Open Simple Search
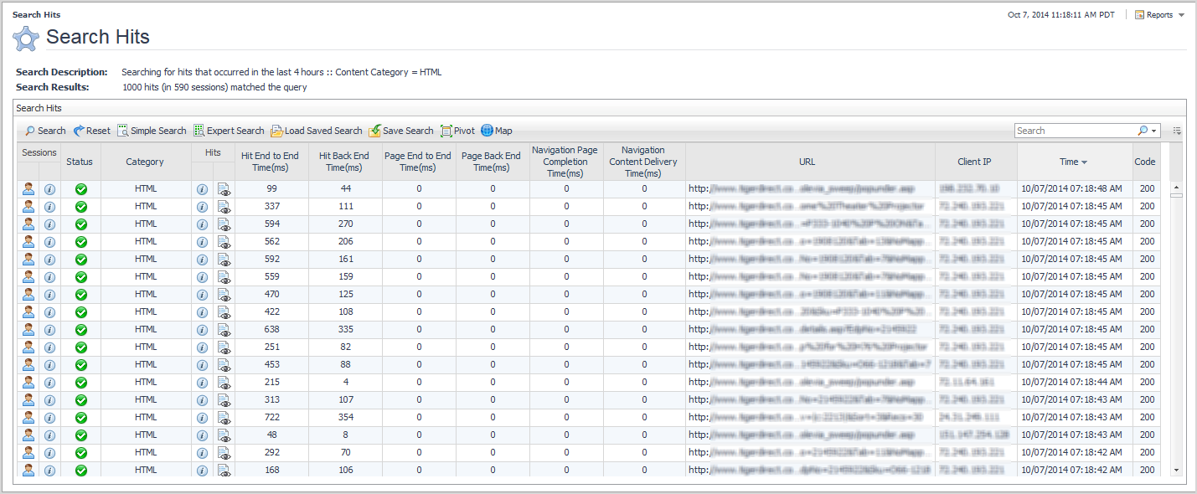 [152, 131]
